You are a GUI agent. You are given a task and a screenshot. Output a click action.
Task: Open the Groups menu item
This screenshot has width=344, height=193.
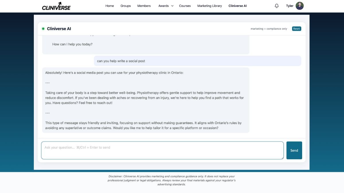[126, 6]
